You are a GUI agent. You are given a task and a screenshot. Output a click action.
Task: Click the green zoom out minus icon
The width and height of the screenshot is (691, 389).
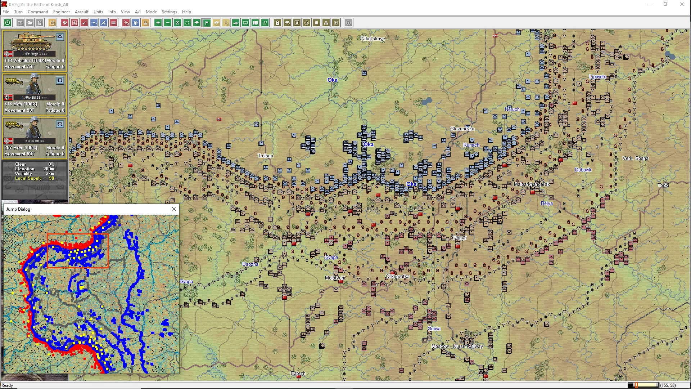click(x=168, y=23)
